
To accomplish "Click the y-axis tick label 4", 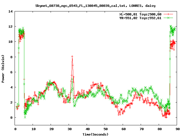I will coord(11,87).
